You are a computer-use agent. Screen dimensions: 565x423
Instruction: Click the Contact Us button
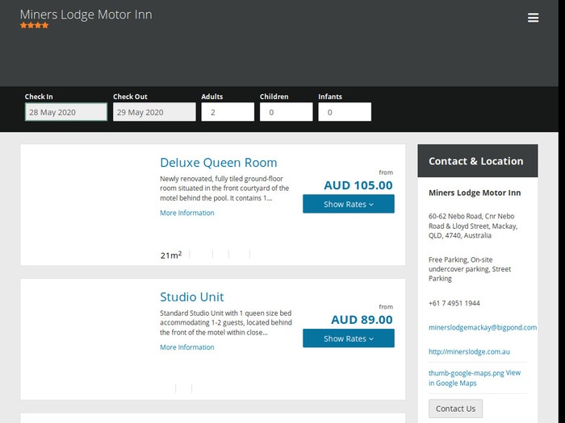click(x=455, y=408)
